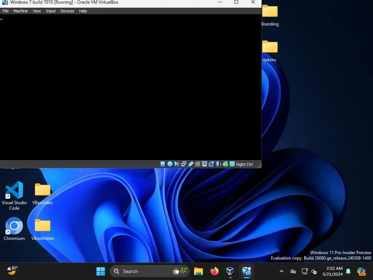The height and width of the screenshot is (280, 373).
Task: Click the hard disk activity indicator
Action: tap(163, 164)
